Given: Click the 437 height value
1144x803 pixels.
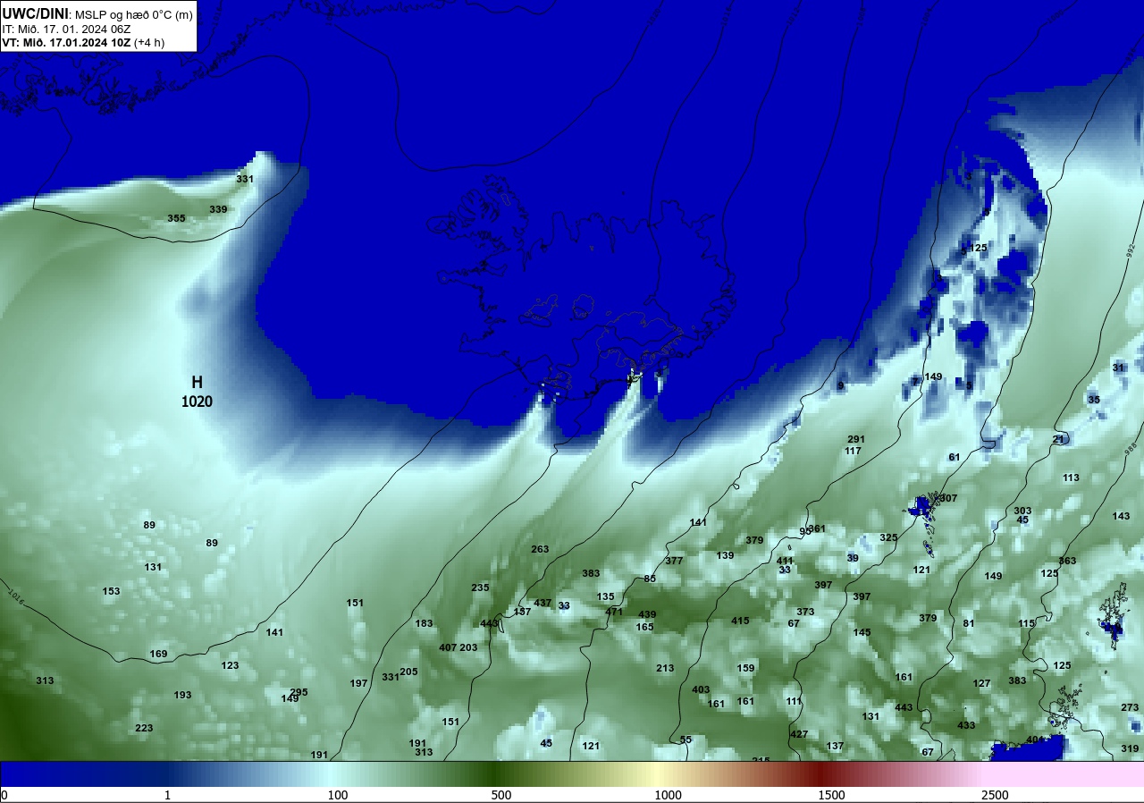Looking at the screenshot, I should 543,603.
